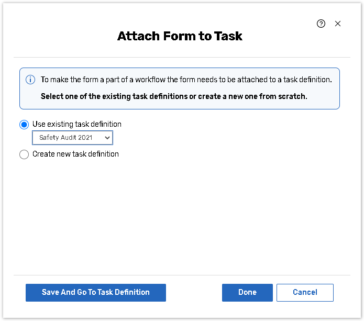Click the 'Create new task definition' label text
This screenshot has width=364, height=321.
click(x=75, y=154)
